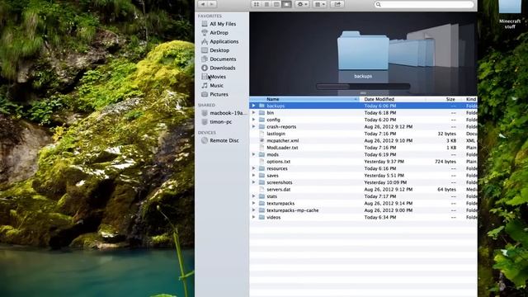This screenshot has height=297, width=528.
Task: Click the backups folder in Cover Flow
Action: [x=363, y=50]
